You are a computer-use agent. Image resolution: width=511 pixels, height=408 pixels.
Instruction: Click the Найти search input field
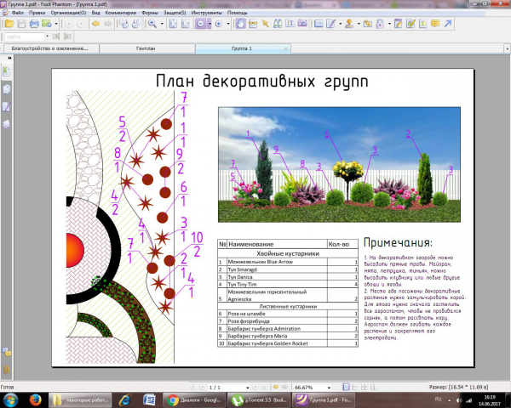tap(25, 37)
